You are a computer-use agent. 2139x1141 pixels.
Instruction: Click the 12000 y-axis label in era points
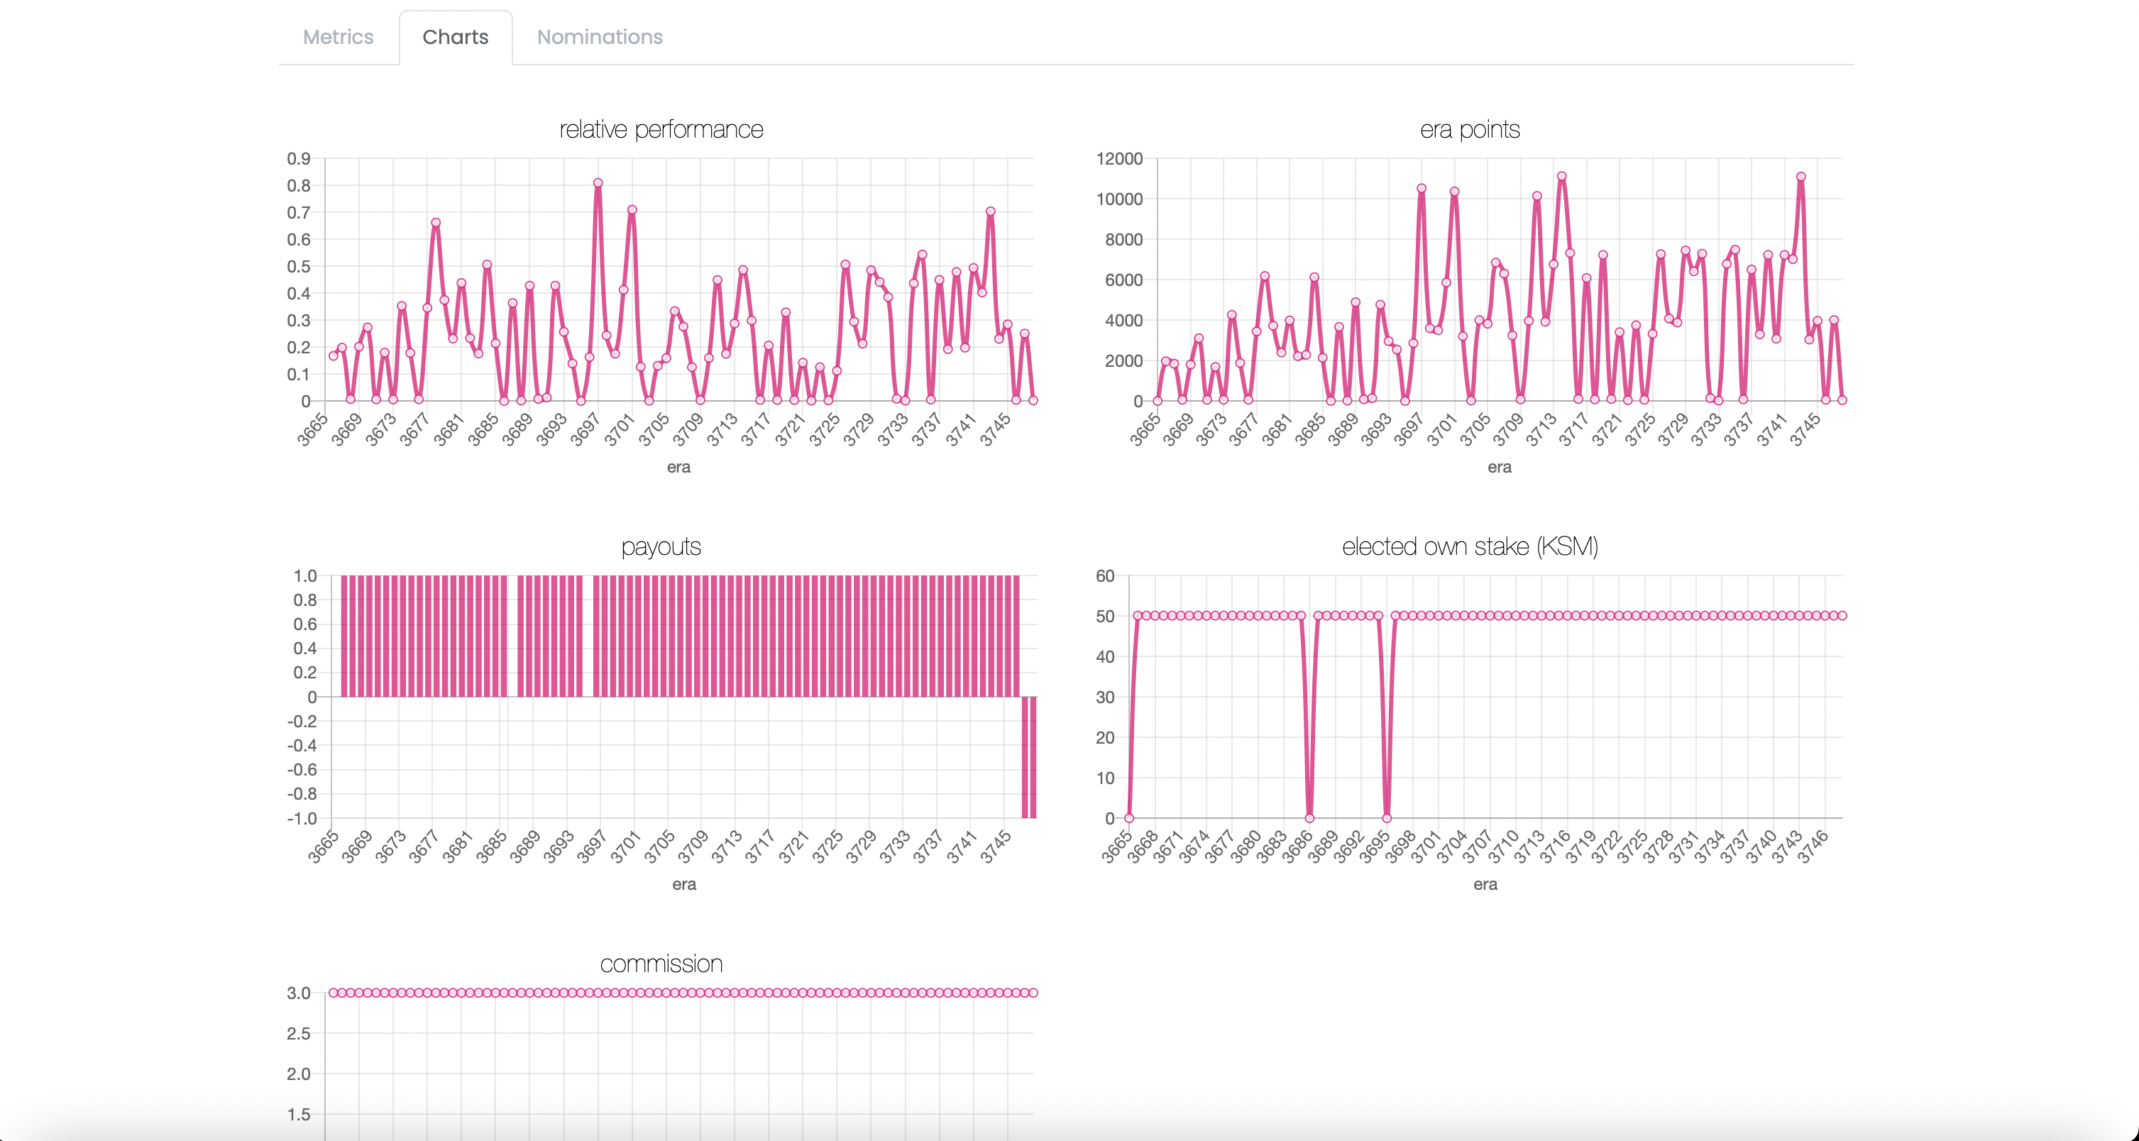[x=1119, y=159]
